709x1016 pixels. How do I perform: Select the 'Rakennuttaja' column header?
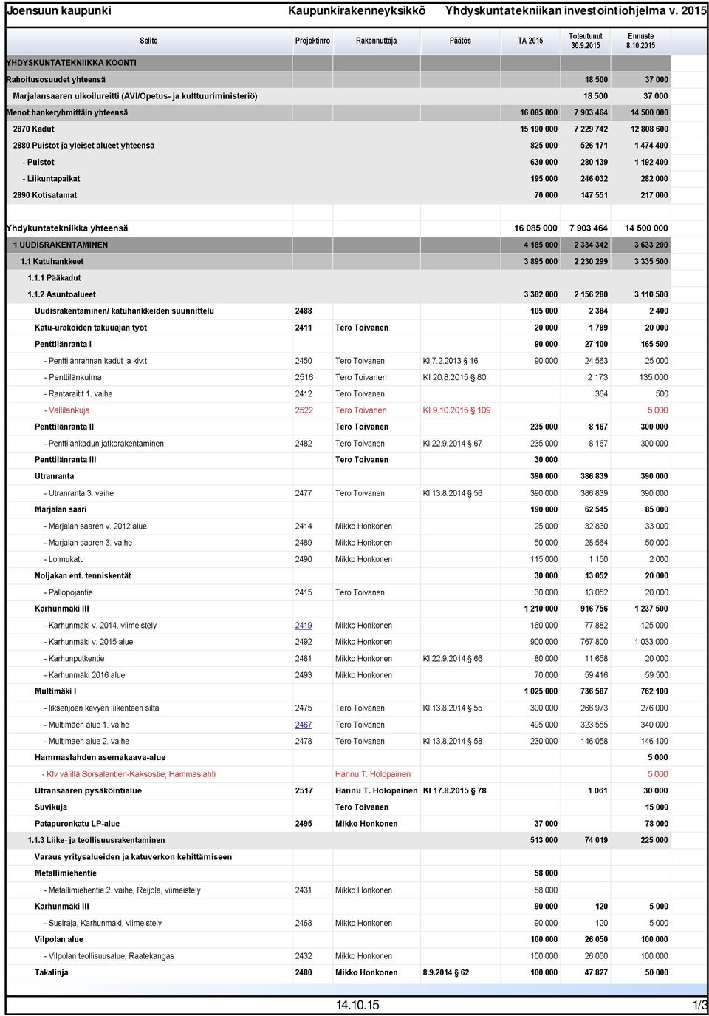(376, 41)
